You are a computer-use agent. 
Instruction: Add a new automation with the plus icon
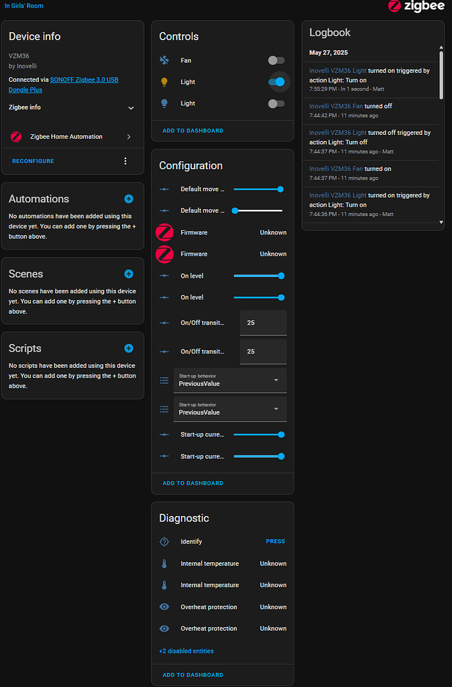click(127, 199)
